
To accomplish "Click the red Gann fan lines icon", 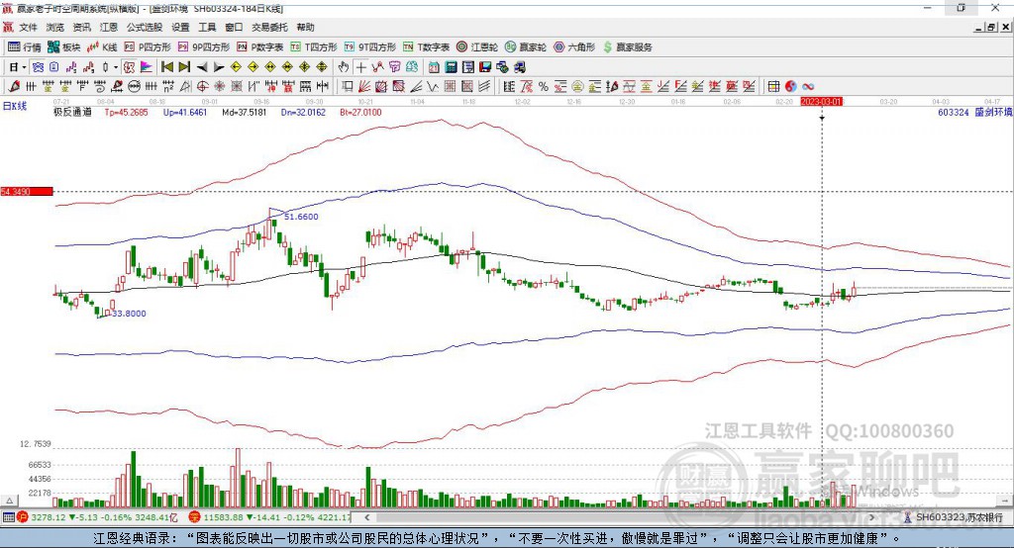I will point(364,87).
